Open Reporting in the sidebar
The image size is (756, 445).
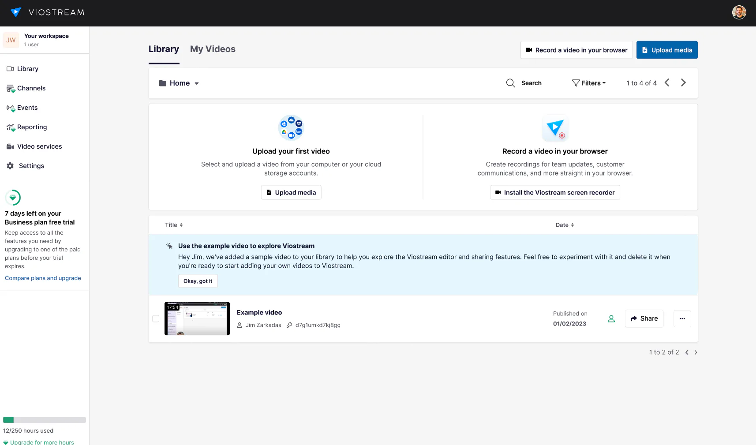click(26, 127)
